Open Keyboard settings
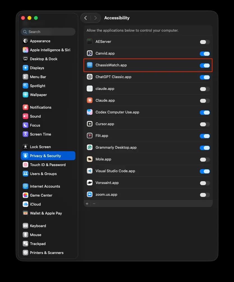234x282 pixels. 48,226
